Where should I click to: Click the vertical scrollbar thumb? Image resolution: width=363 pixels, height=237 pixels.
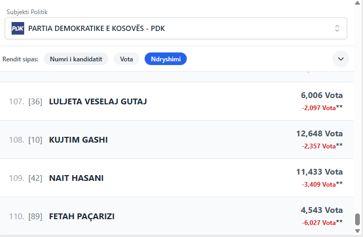click(x=358, y=219)
